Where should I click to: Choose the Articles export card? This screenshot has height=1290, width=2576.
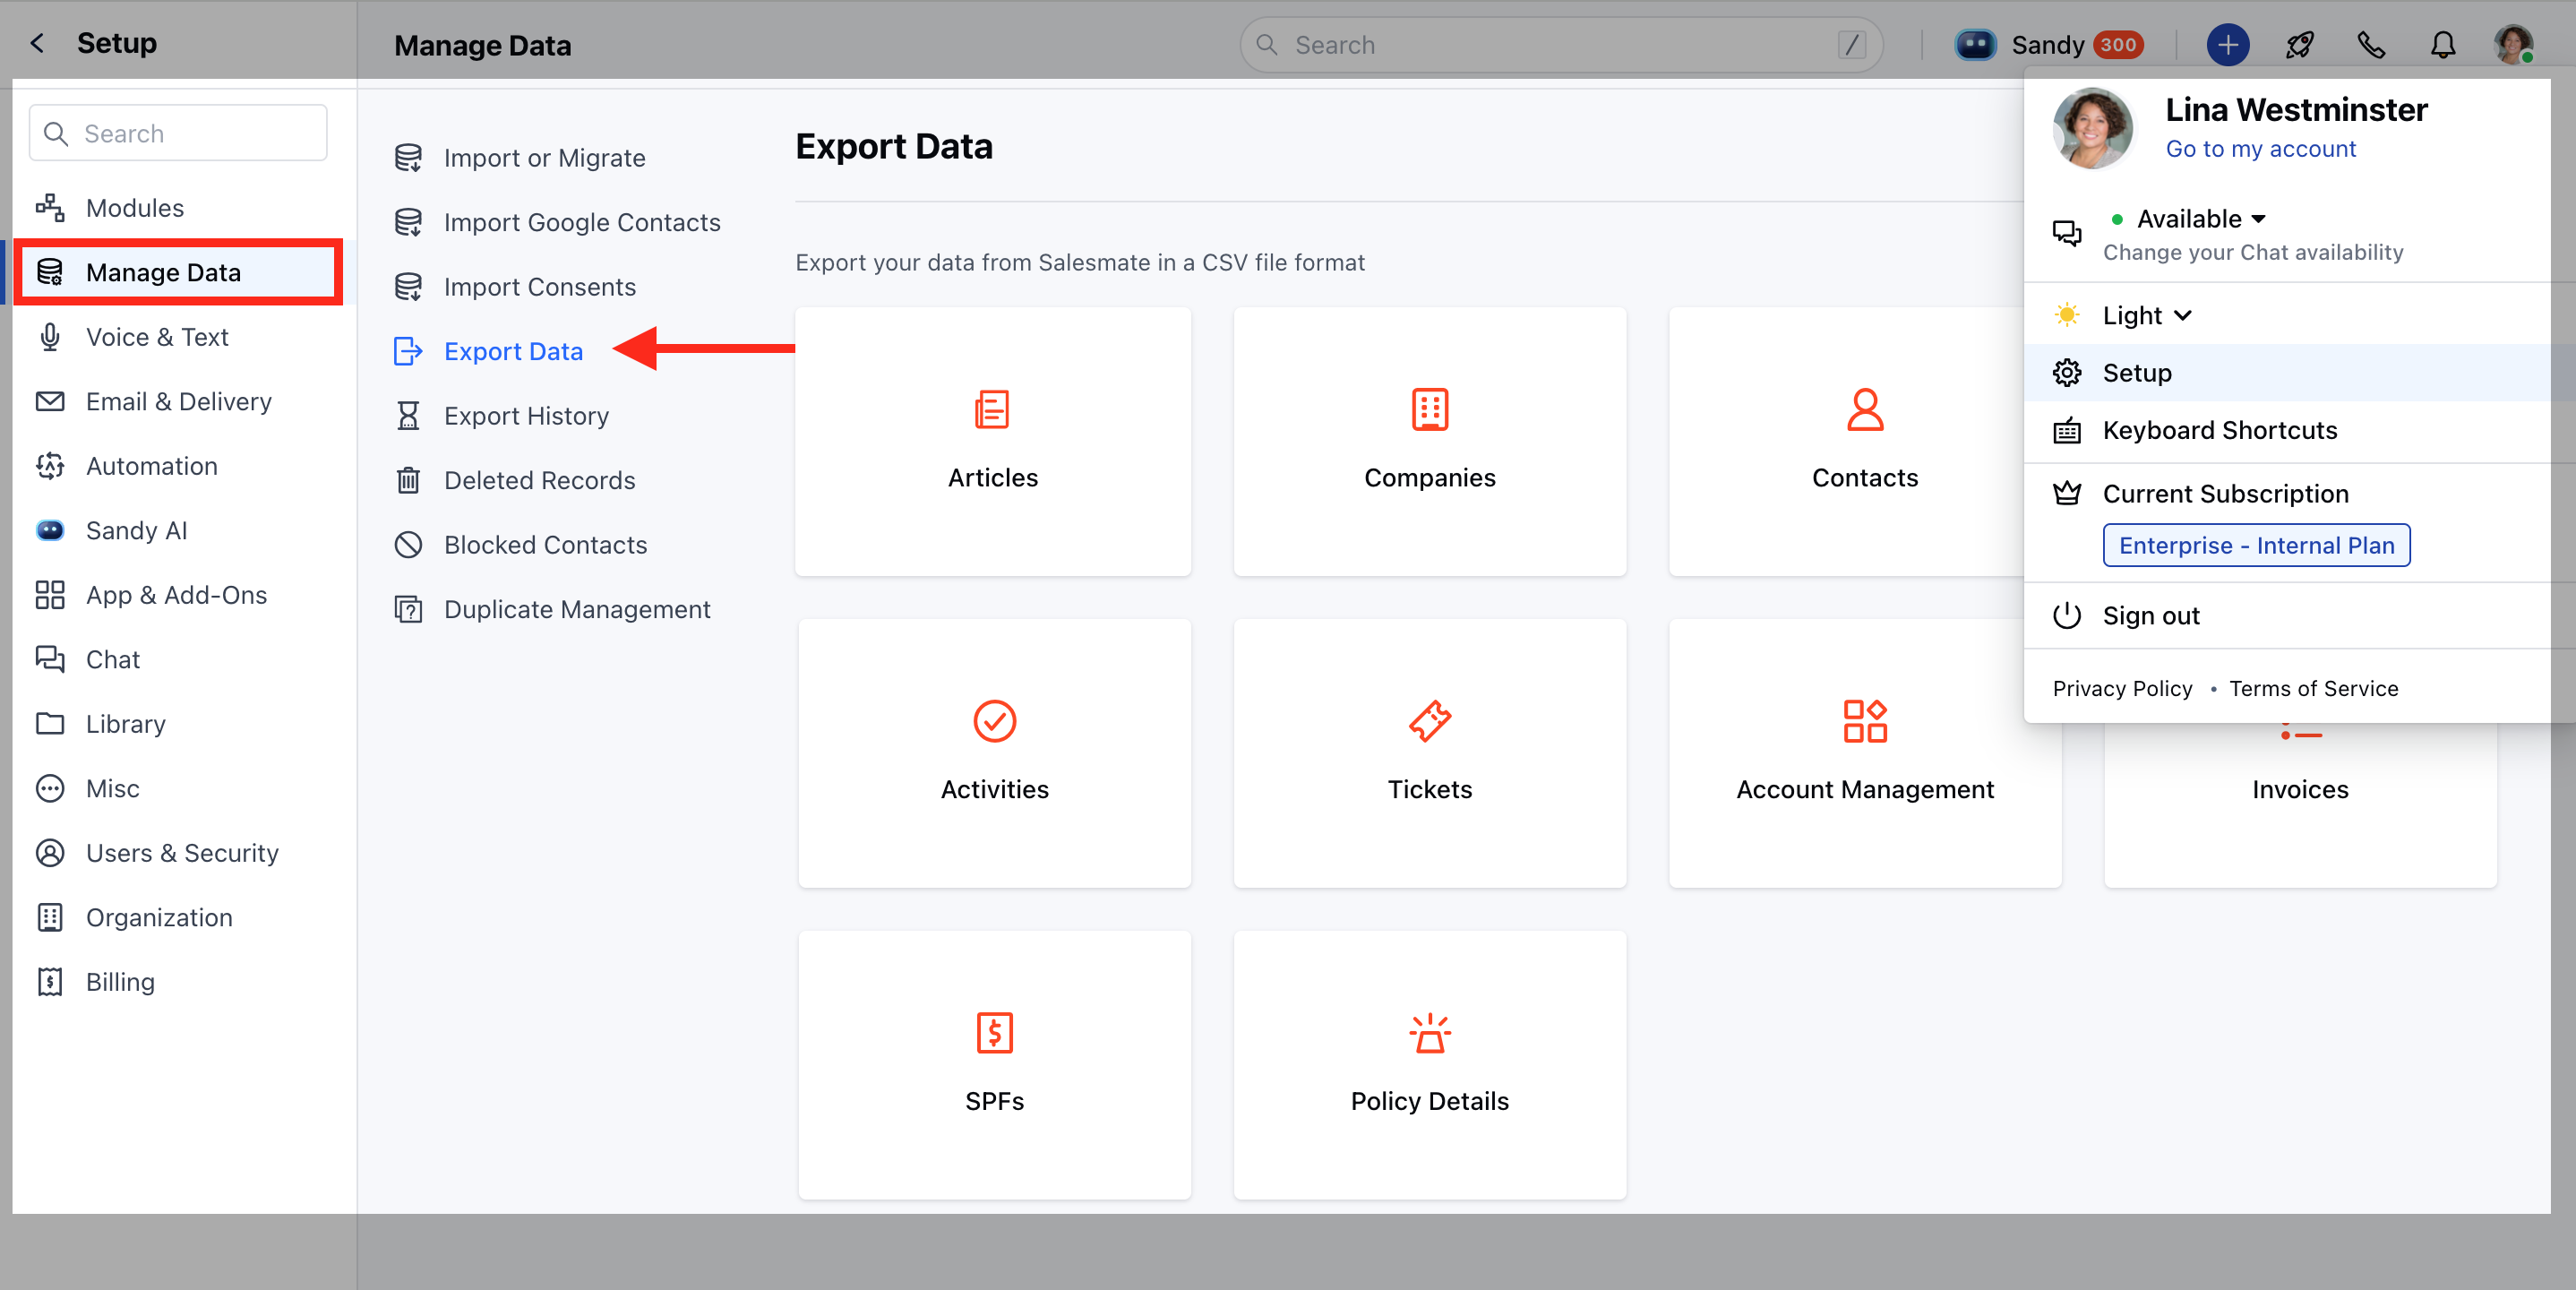click(993, 441)
